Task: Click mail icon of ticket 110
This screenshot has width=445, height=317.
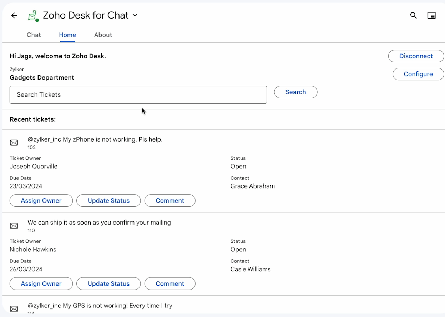Action: pos(14,226)
